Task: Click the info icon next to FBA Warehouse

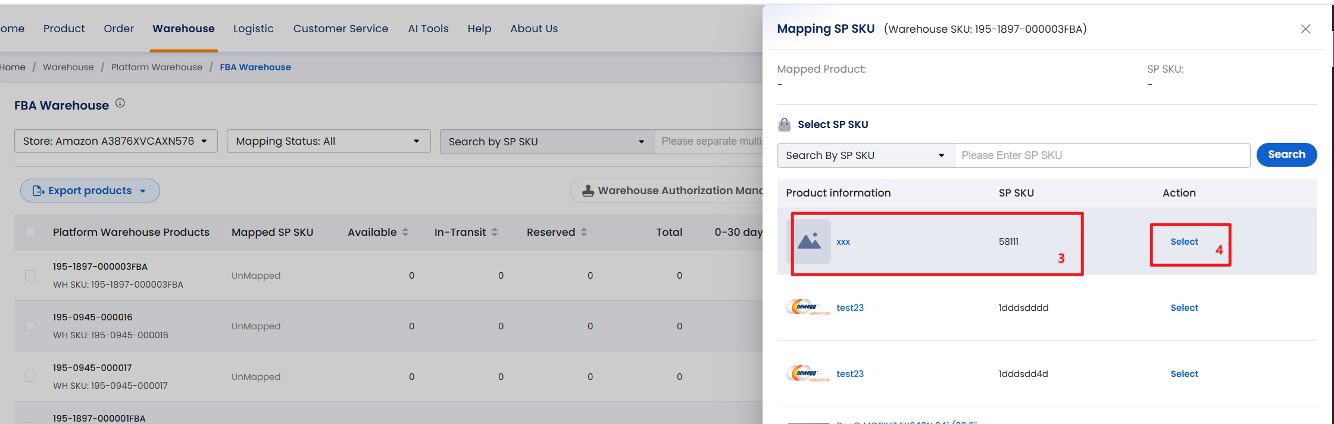Action: pyautogui.click(x=120, y=103)
